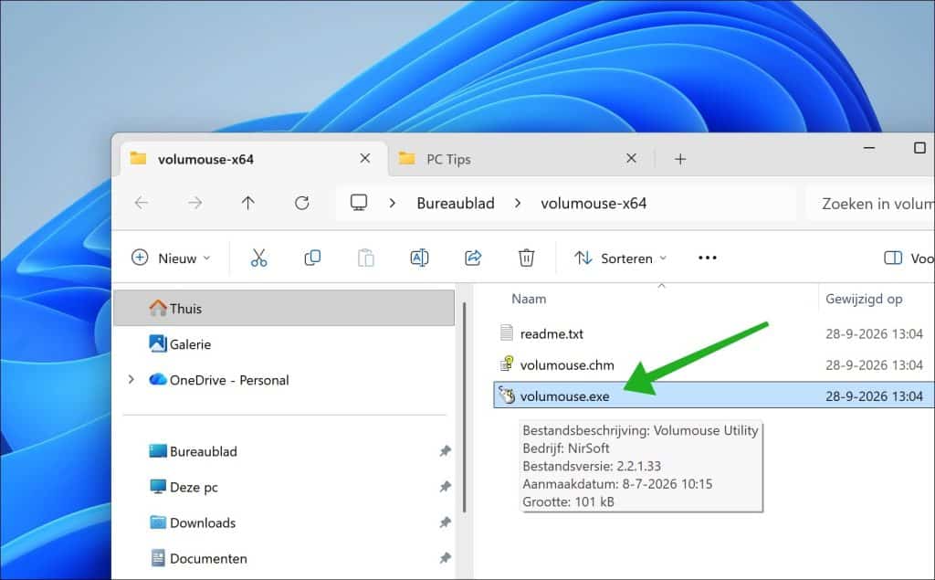
Task: Click the pin icon next to Deze pc
Action: point(445,487)
